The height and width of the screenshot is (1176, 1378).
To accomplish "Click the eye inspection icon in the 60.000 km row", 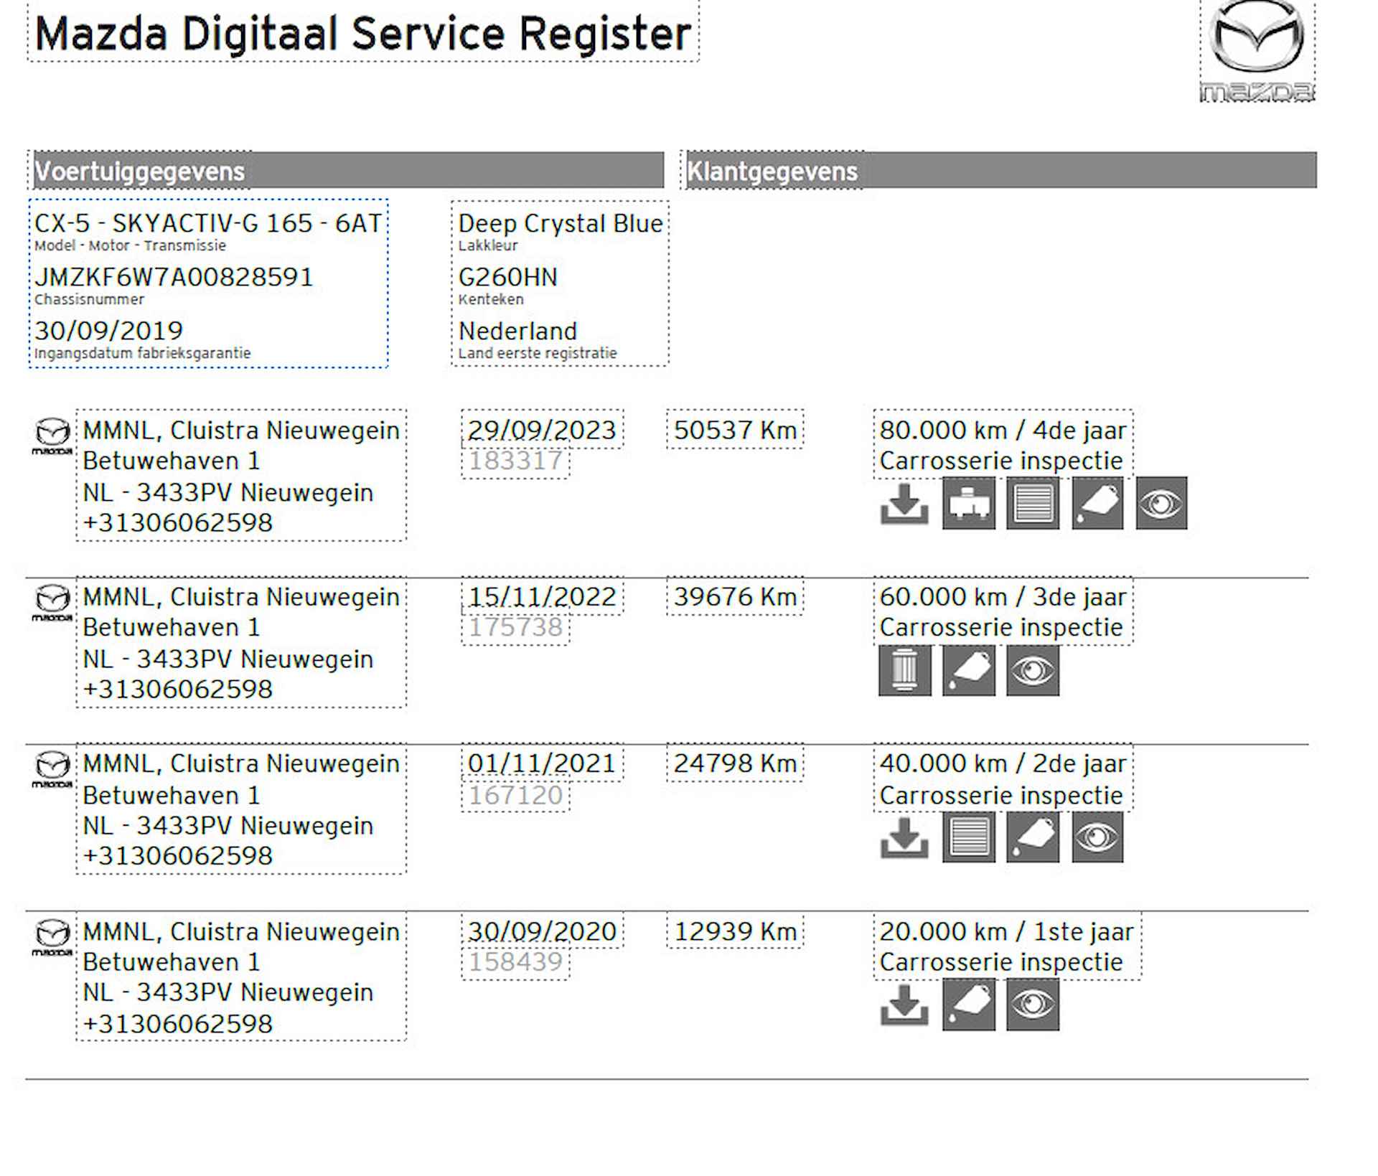I will [x=1033, y=670].
